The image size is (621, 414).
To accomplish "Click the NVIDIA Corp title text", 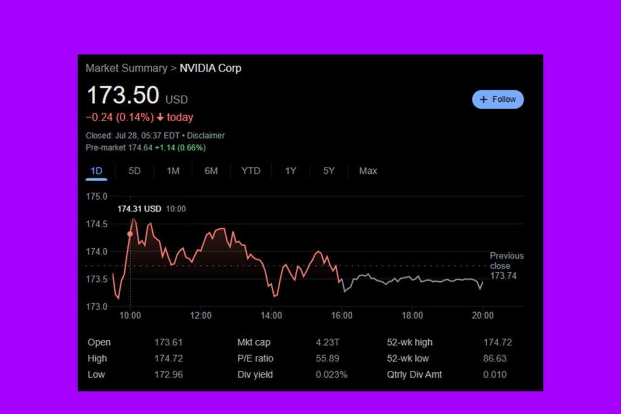I will coord(210,68).
